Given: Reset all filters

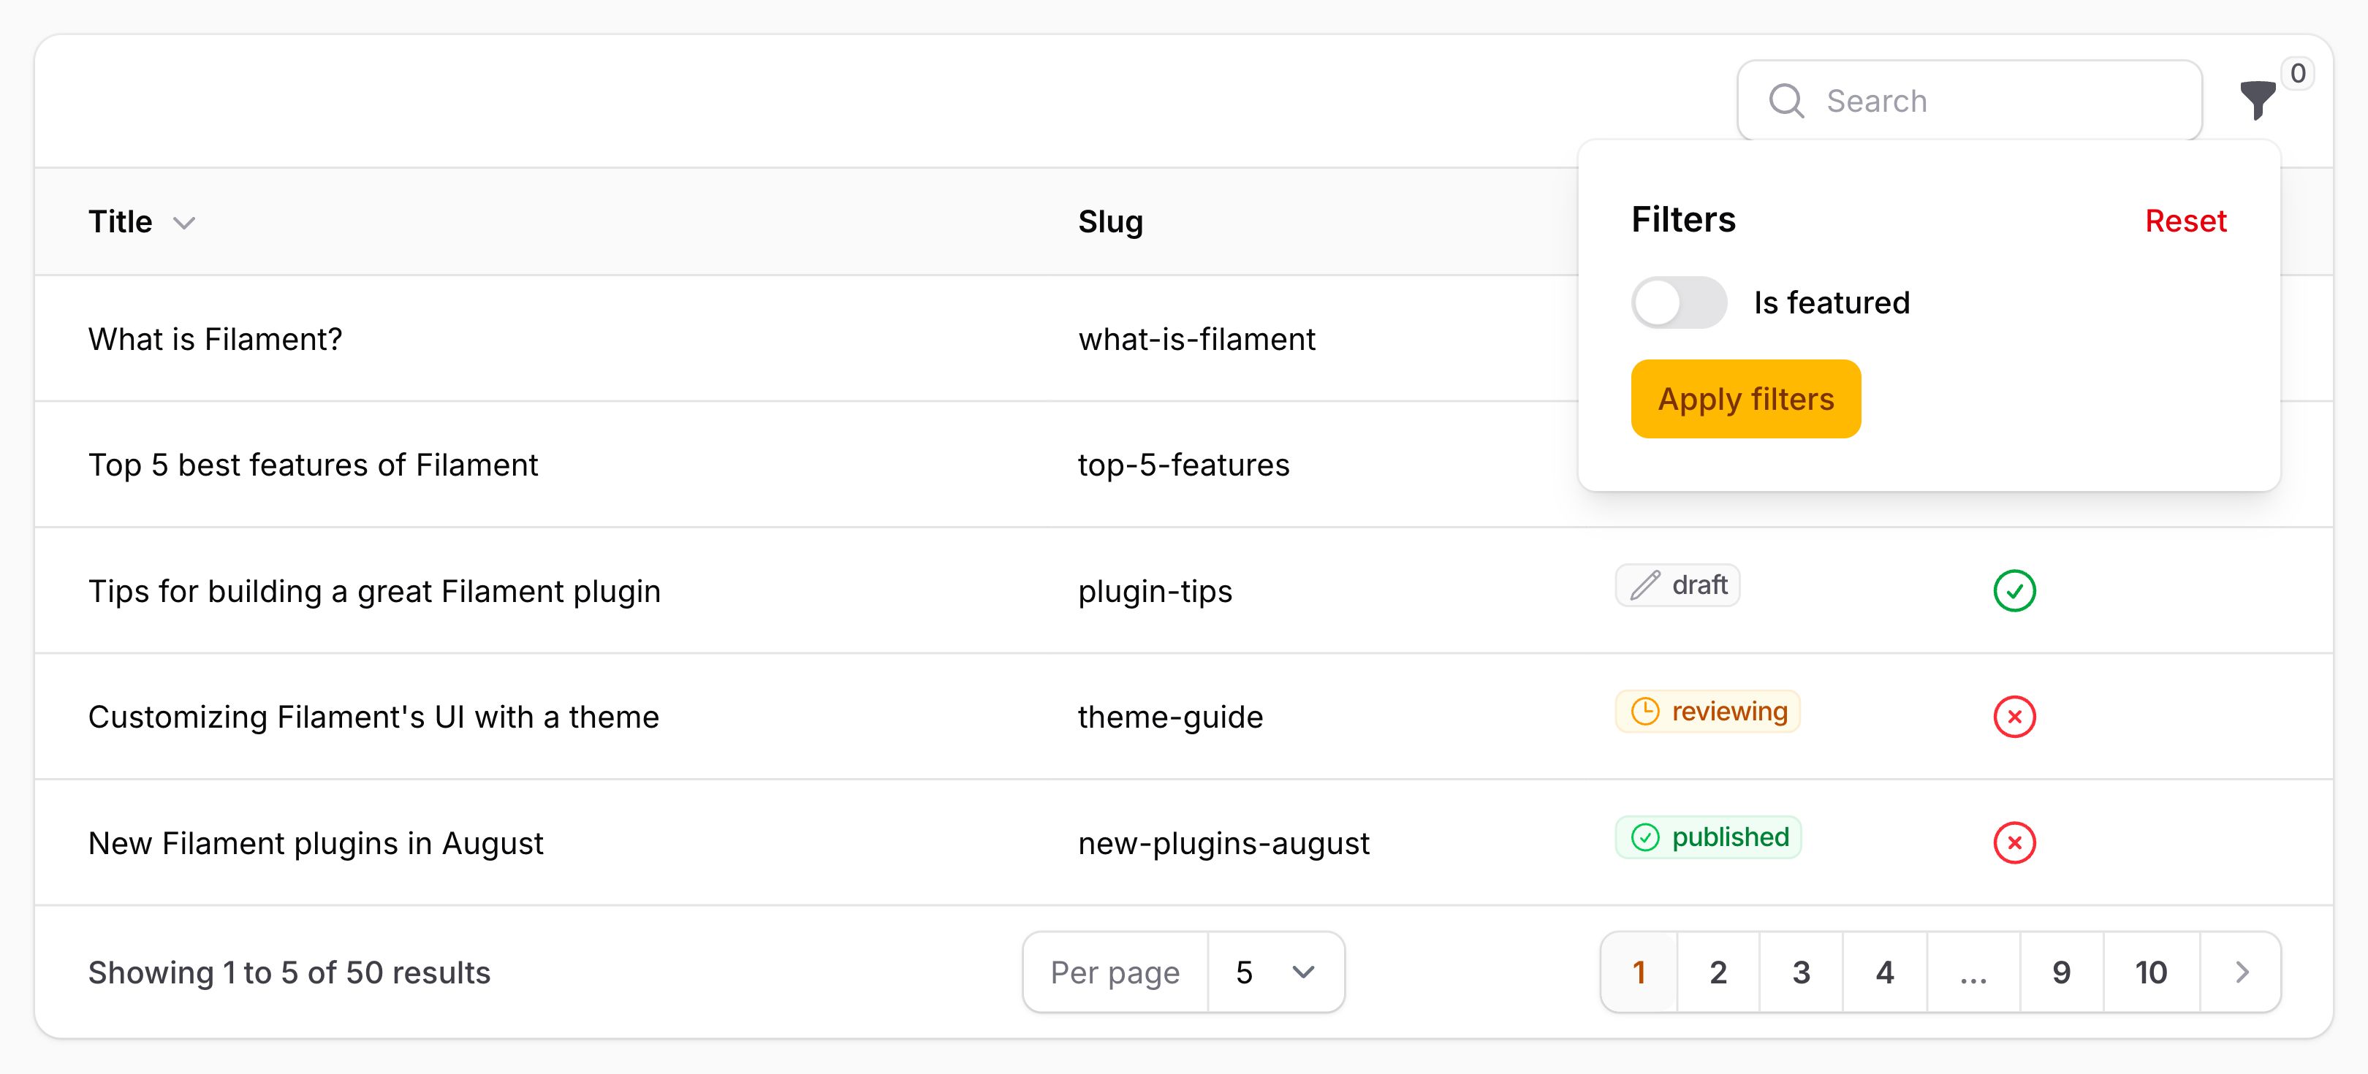Looking at the screenshot, I should [2185, 221].
